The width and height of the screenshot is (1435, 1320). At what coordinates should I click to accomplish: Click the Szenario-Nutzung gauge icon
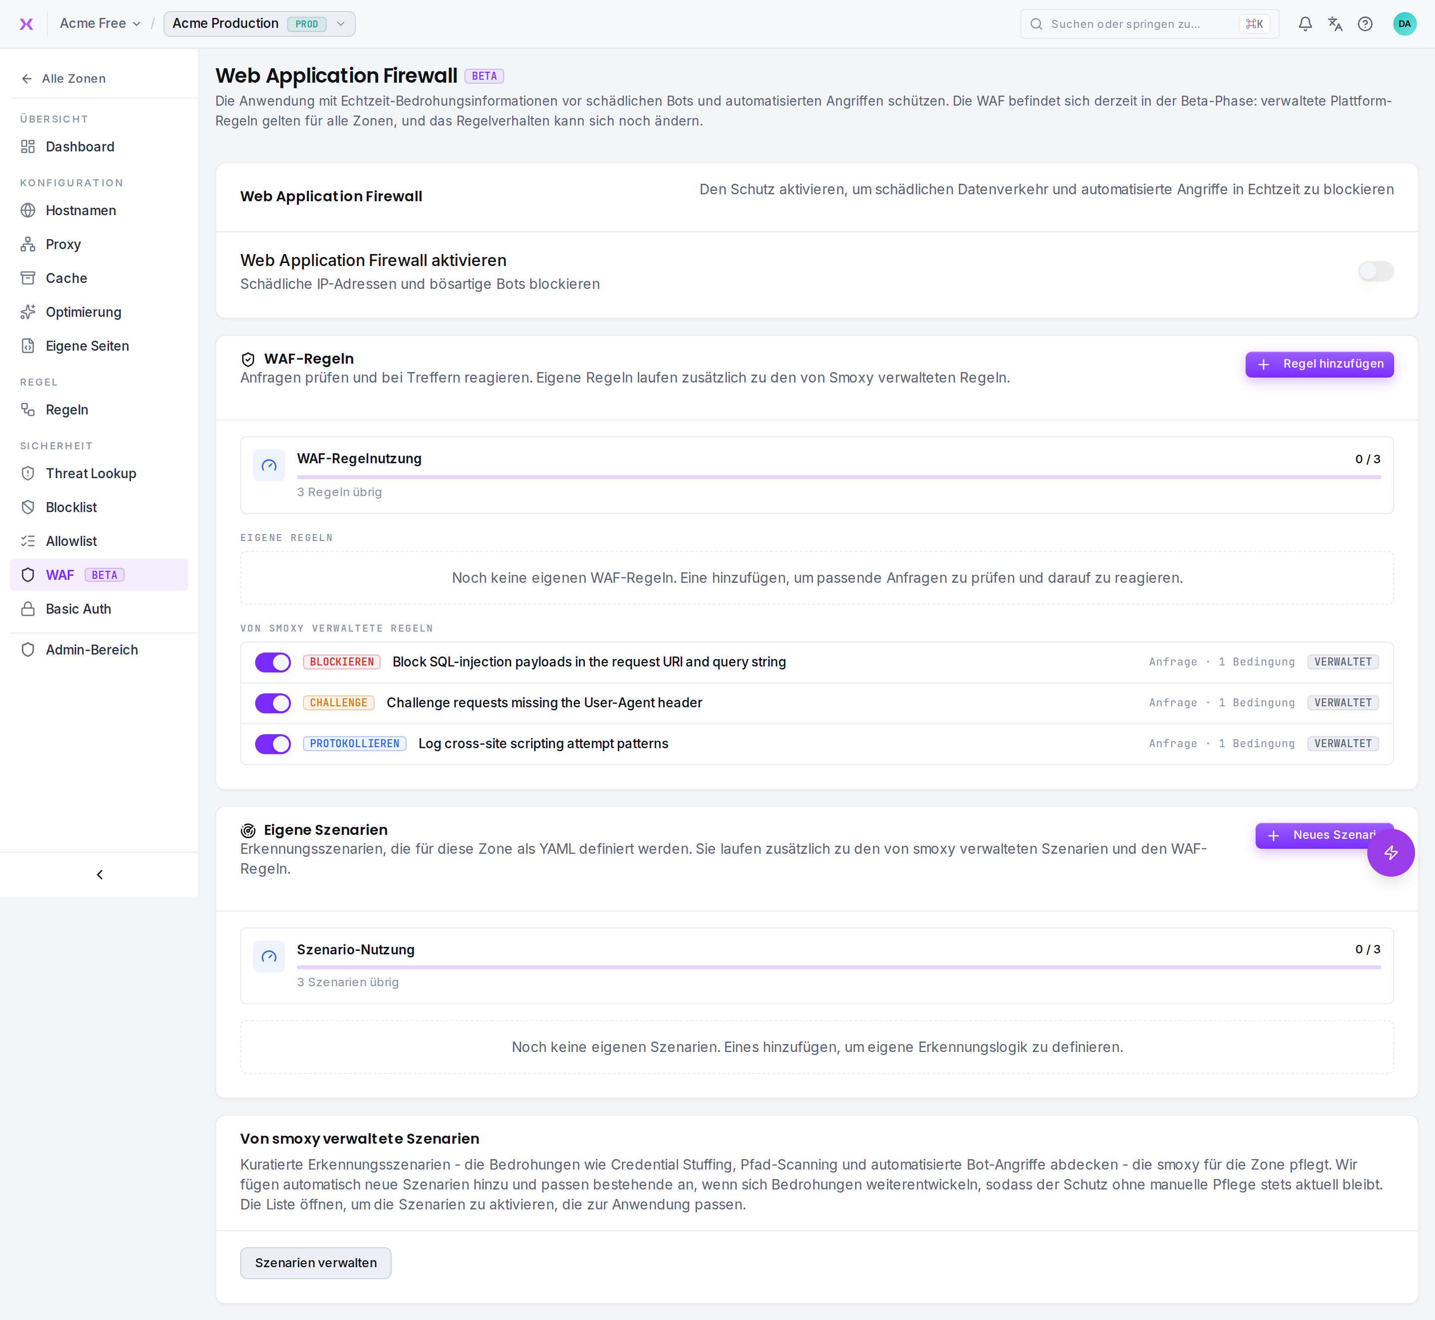[269, 956]
